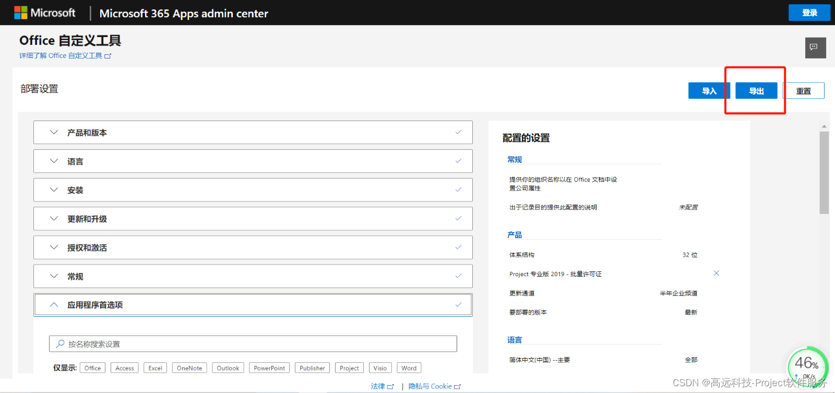
Task: Filter settings by Word
Action: (x=409, y=368)
